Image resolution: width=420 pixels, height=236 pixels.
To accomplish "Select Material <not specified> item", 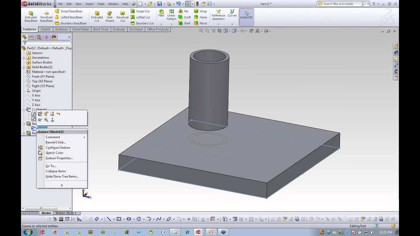I will [49, 72].
